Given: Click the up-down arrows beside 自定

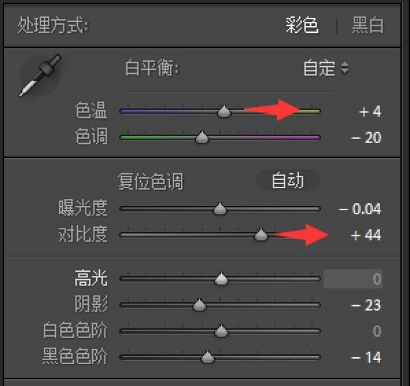Looking at the screenshot, I should pyautogui.click(x=345, y=68).
